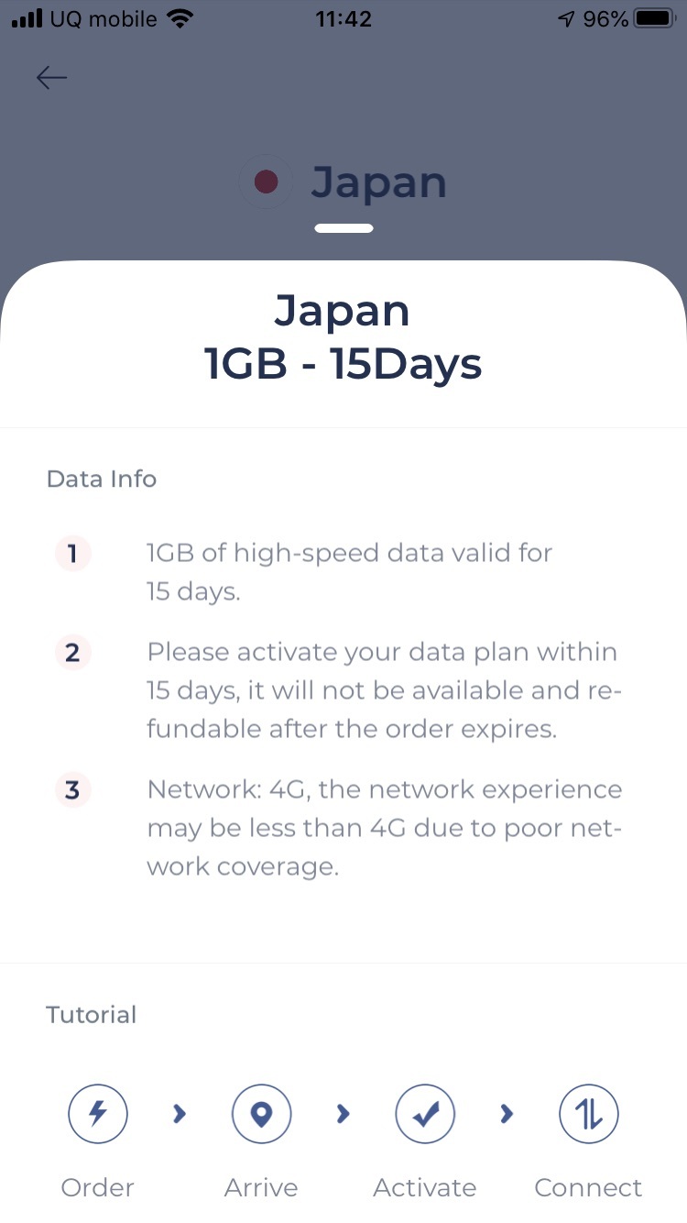Tap the chevron between Order and Arrive

180,1114
